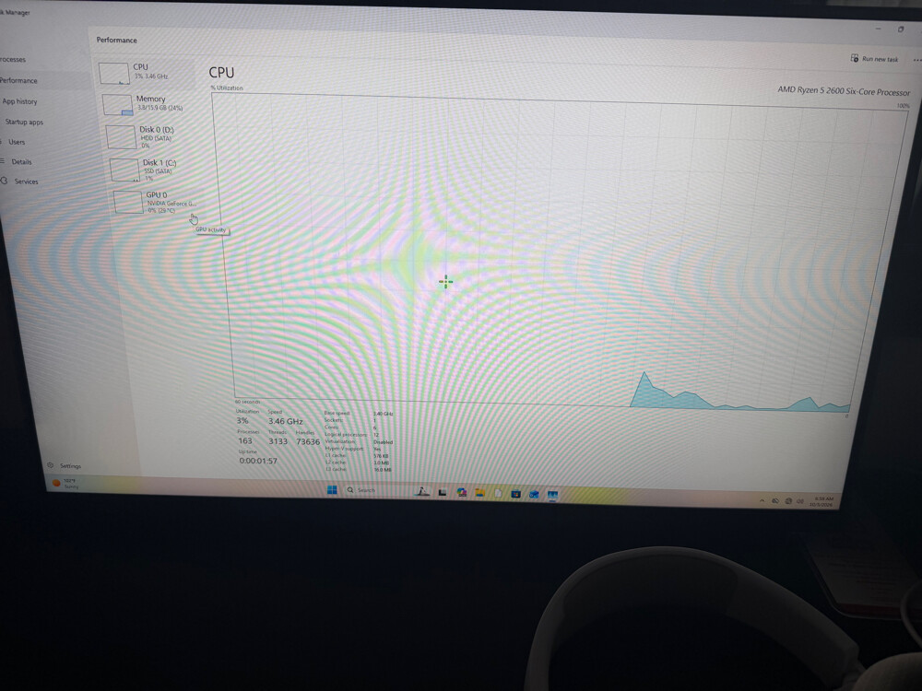Open the clock and date flyout

point(822,502)
